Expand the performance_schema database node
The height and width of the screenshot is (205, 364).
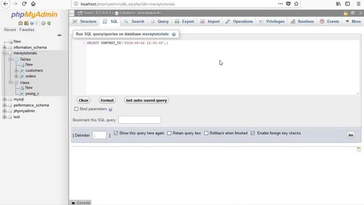(x=5, y=105)
